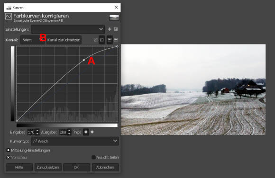The image size is (275, 178).
Task: Open the settings menu icon beside plus
Action: 116,29
